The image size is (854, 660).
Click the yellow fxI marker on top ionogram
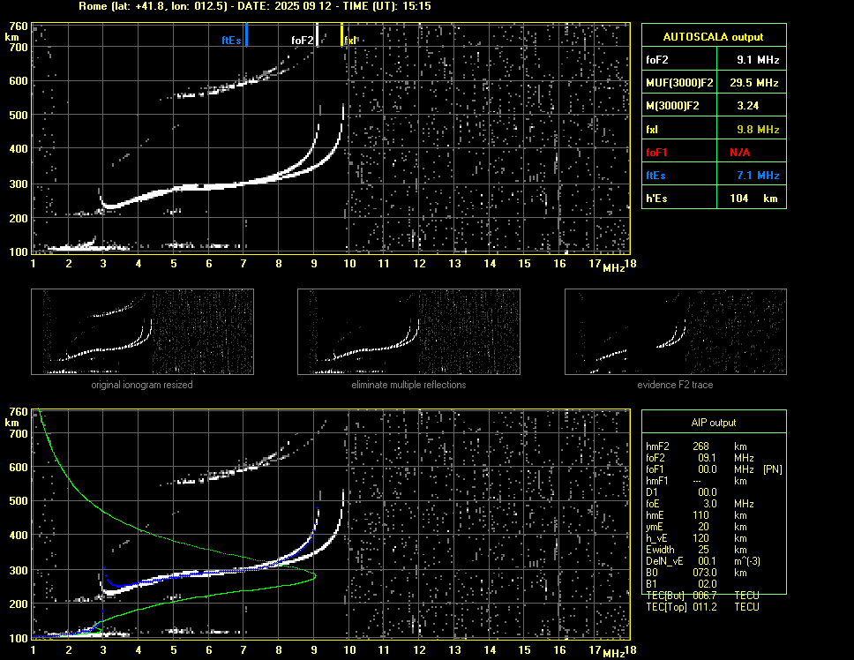point(342,34)
